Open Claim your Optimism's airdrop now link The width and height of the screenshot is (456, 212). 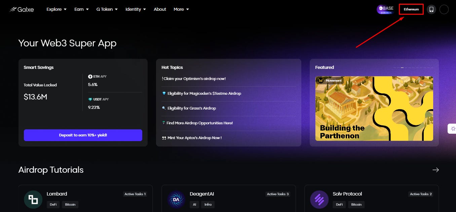[x=194, y=79]
